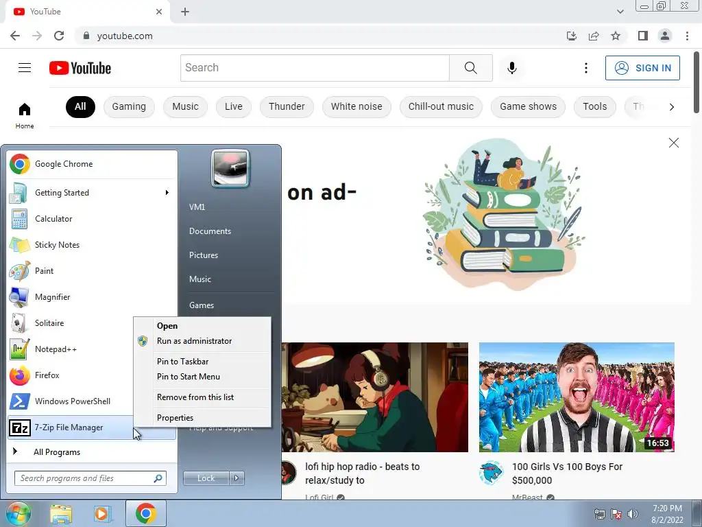Image resolution: width=702 pixels, height=527 pixels.
Task: Expand Getting Started submenu arrow
Action: [x=167, y=193]
